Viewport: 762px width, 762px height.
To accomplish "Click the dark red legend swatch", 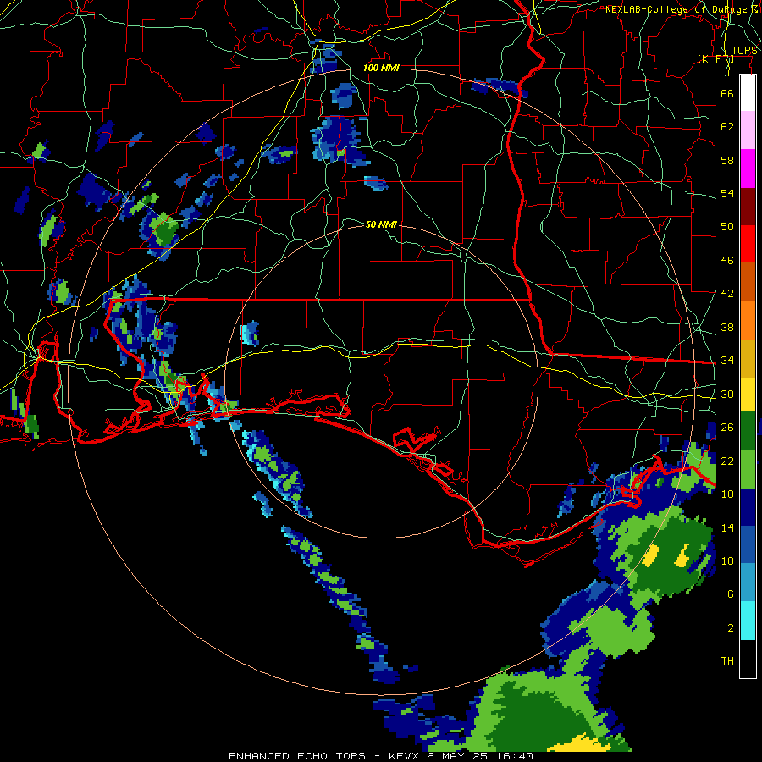I will click(748, 206).
